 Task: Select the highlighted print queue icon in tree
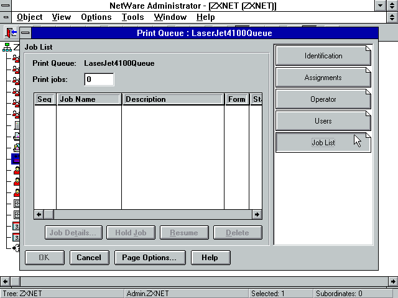[x=16, y=159]
